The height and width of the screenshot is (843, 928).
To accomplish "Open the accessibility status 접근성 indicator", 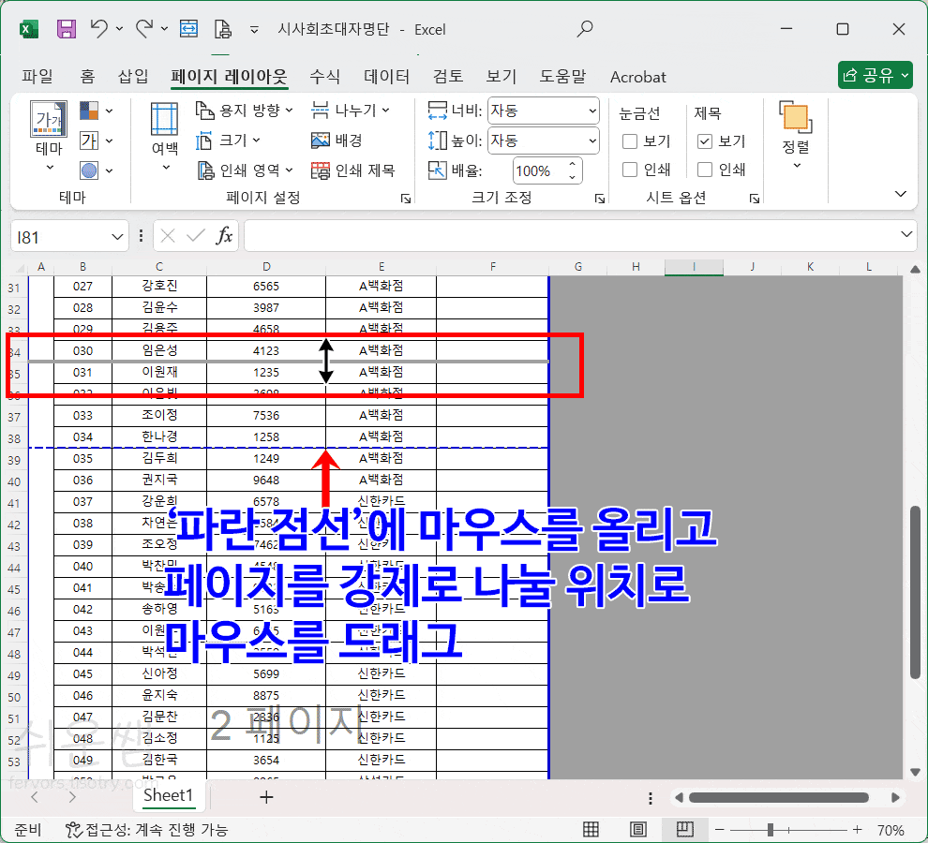I will point(147,830).
